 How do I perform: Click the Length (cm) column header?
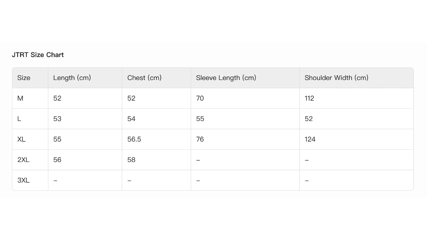pyautogui.click(x=72, y=78)
